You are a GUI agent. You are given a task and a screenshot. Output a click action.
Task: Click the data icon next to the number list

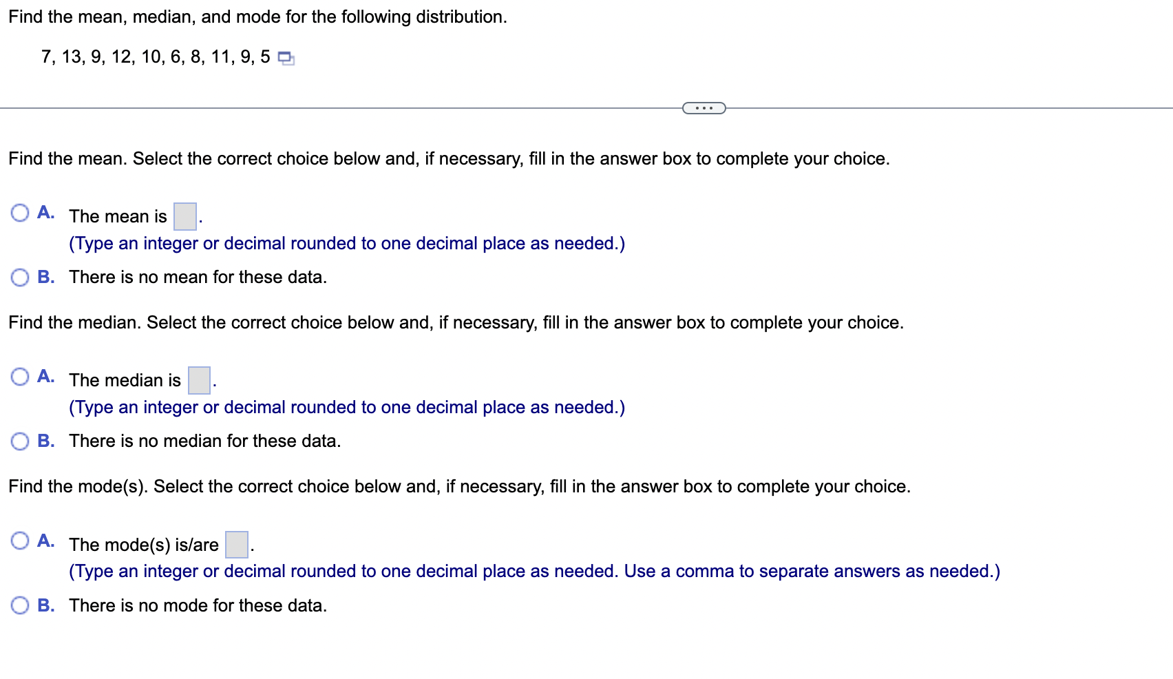point(284,59)
